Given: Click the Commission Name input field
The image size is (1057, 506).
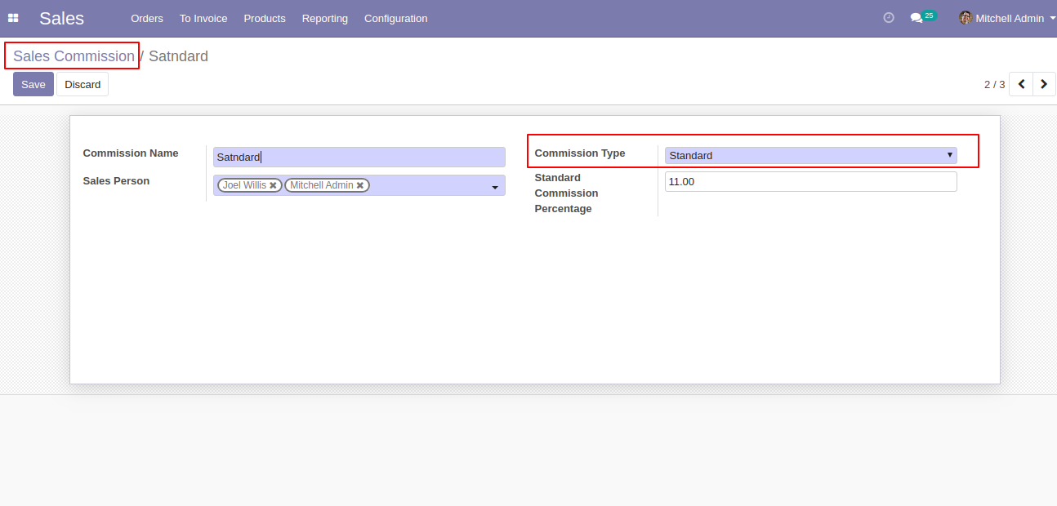Looking at the screenshot, I should 359,157.
